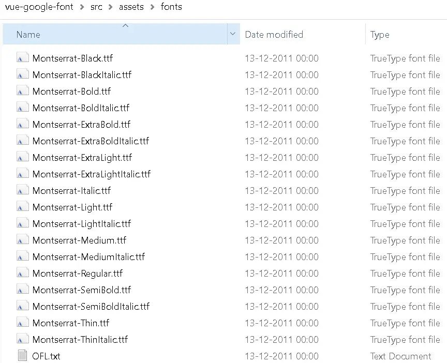Image resolution: width=447 pixels, height=363 pixels.
Task: Click the Montserrat-SemiBoldItalic.ttf file icon
Action: (x=23, y=306)
